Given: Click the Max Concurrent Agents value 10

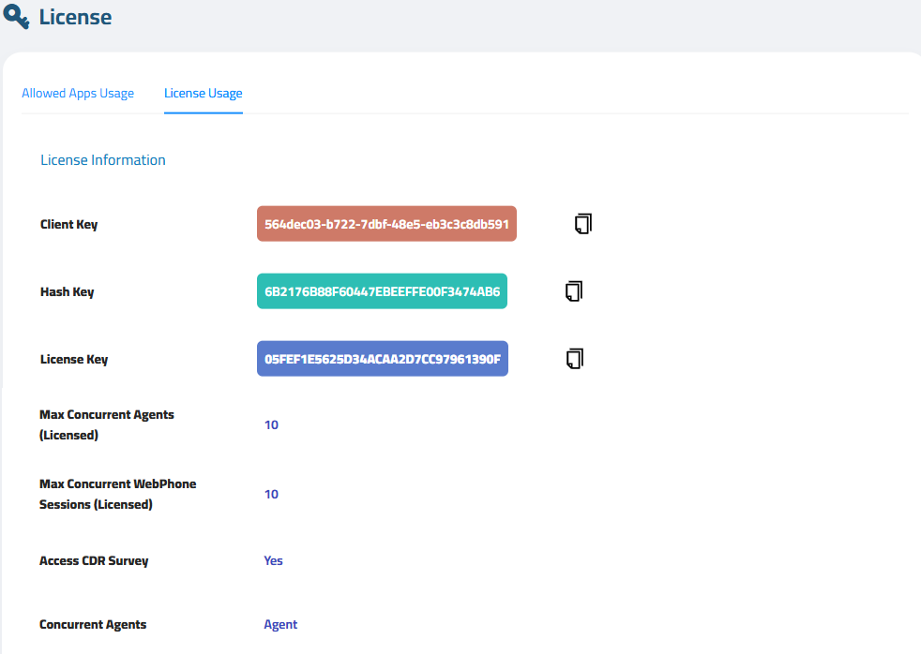Looking at the screenshot, I should [271, 424].
